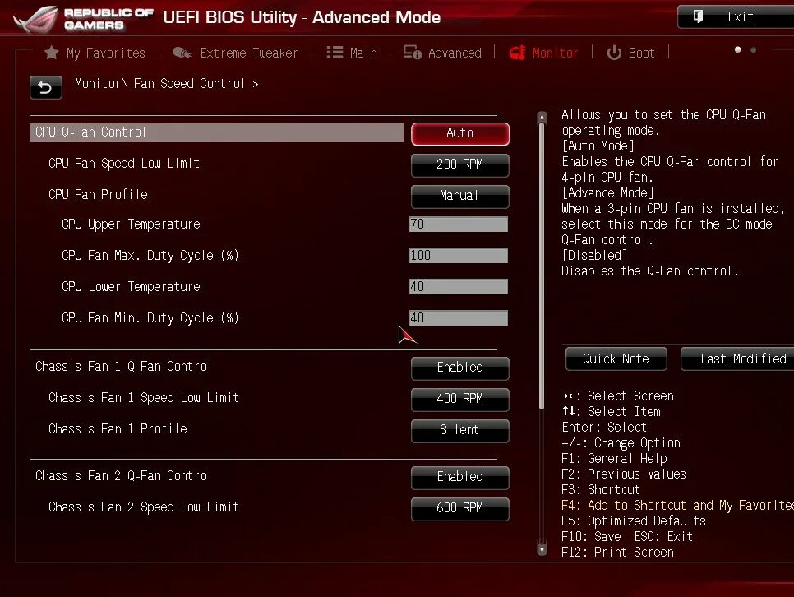794x597 pixels.
Task: Click the Boot power icon
Action: (x=614, y=53)
